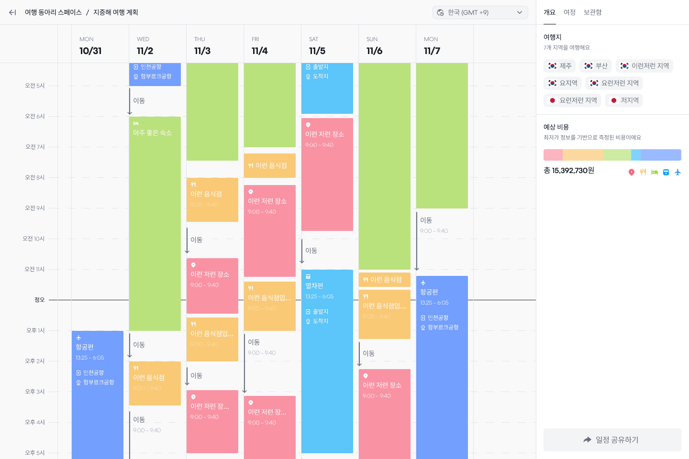Click the fork-and-knife cost legend icon
The image size is (689, 459).
643,172
